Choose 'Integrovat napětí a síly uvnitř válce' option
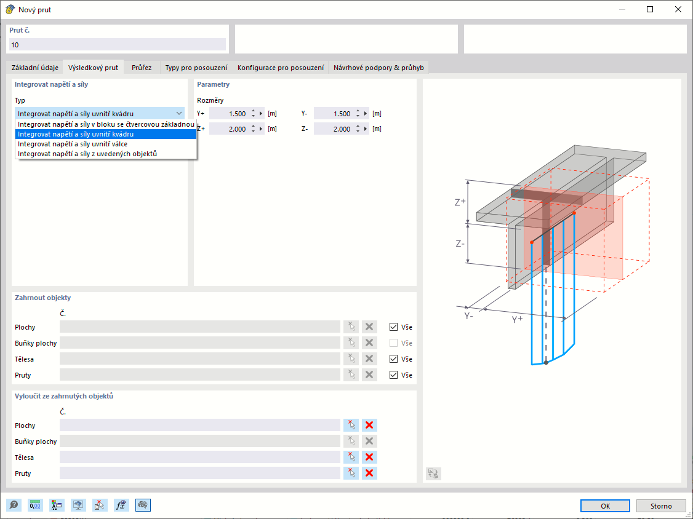 [x=106, y=144]
